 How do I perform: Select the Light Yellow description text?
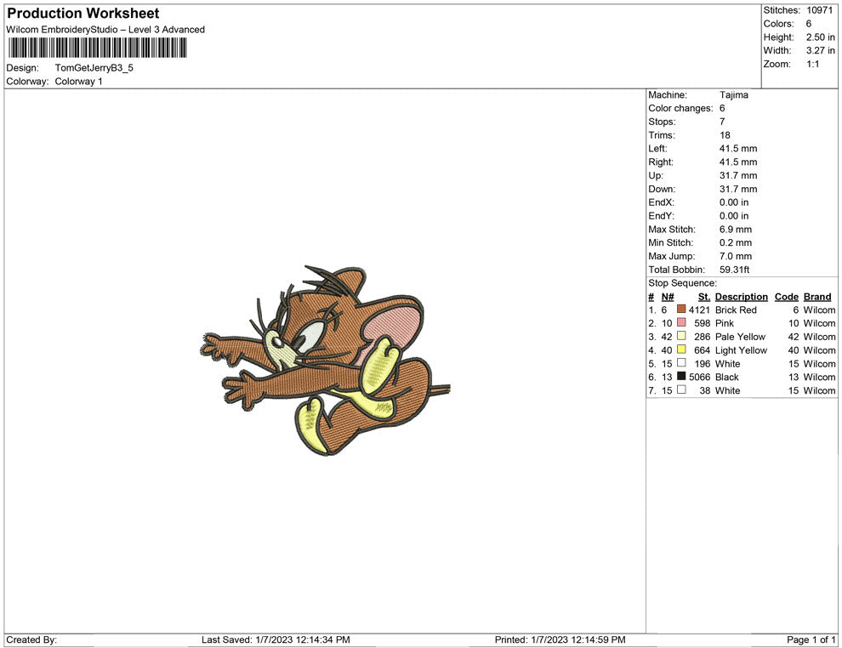click(x=741, y=350)
